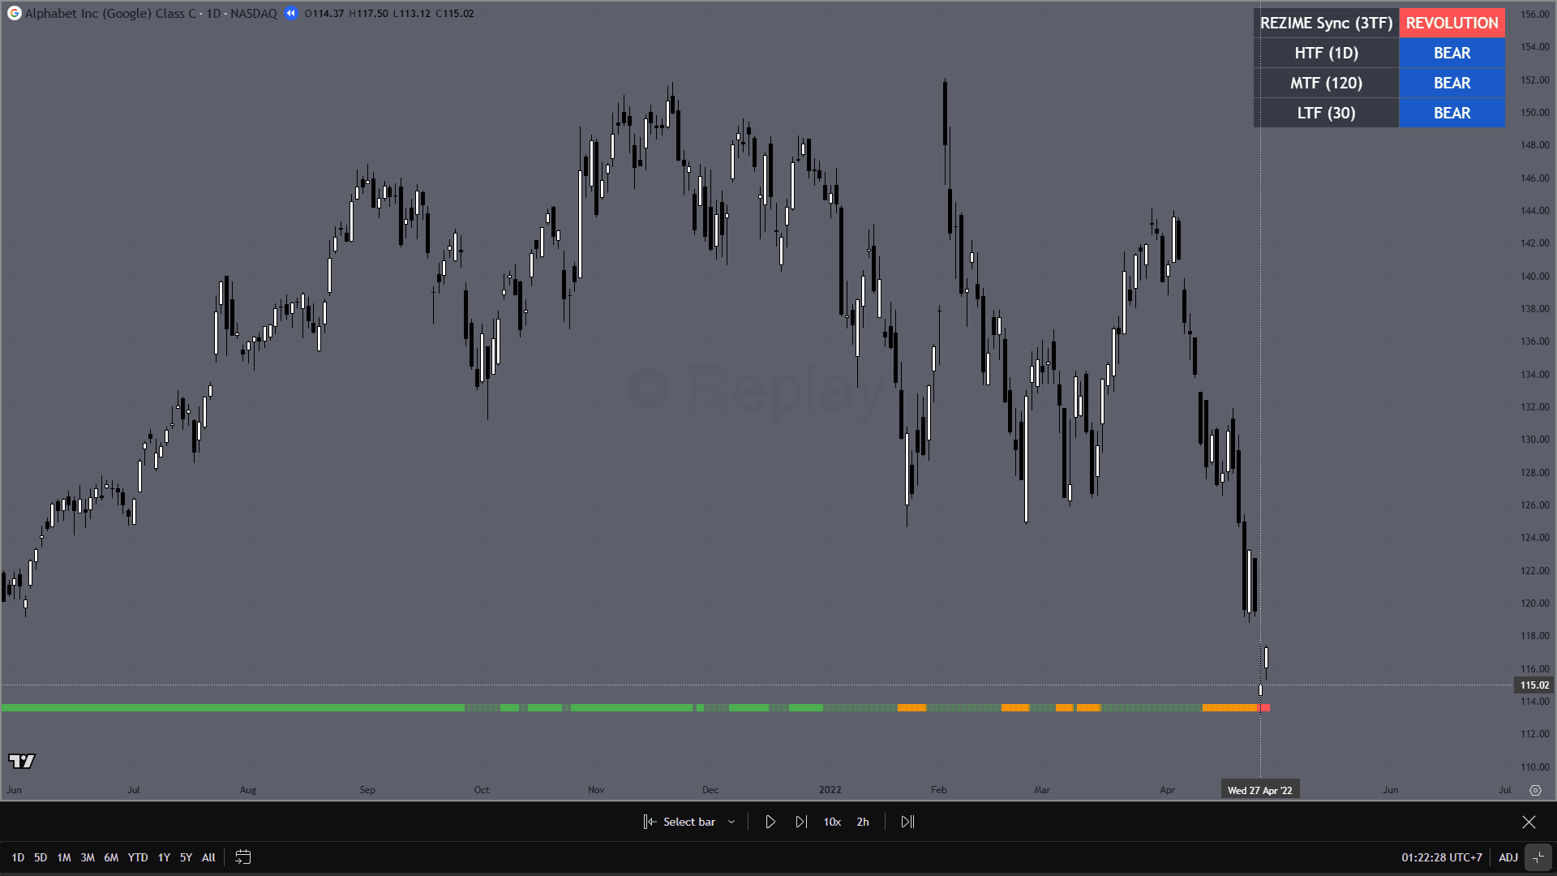Toggle ADJ adjusted data mode
The height and width of the screenshot is (876, 1557).
tap(1508, 857)
